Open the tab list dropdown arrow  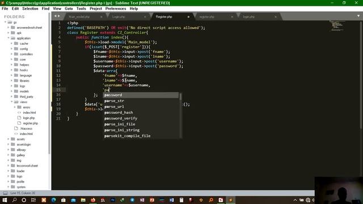point(358,16)
